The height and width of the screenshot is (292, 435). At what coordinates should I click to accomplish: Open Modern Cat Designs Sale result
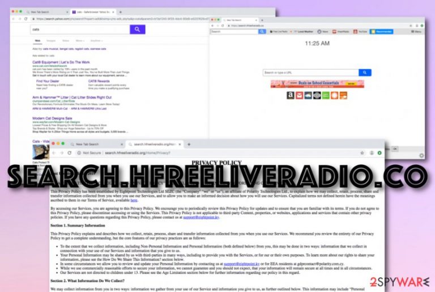52,119
